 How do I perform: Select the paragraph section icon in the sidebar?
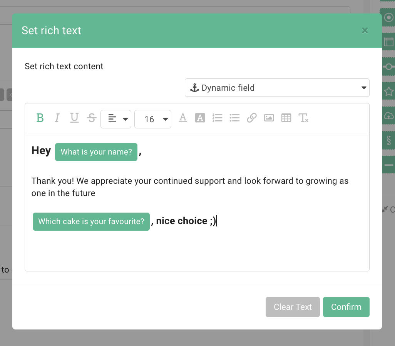coord(389,140)
